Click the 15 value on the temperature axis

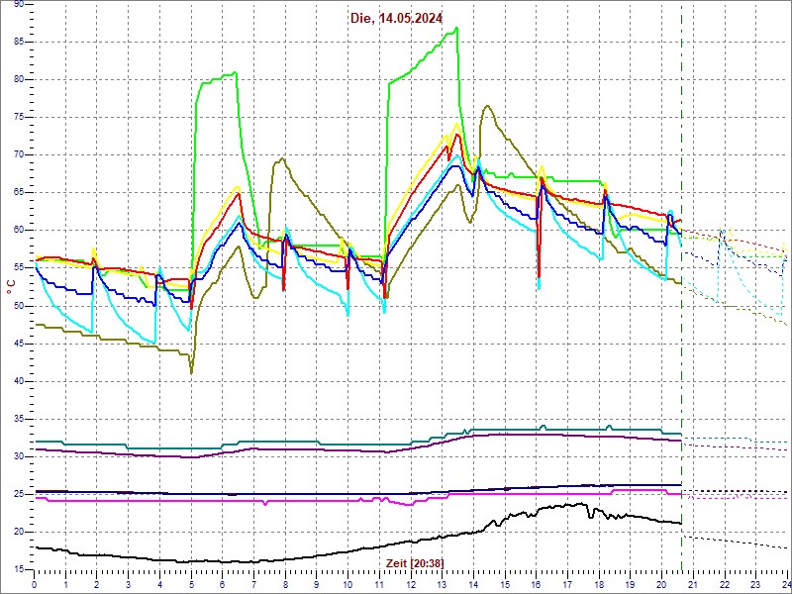click(18, 570)
